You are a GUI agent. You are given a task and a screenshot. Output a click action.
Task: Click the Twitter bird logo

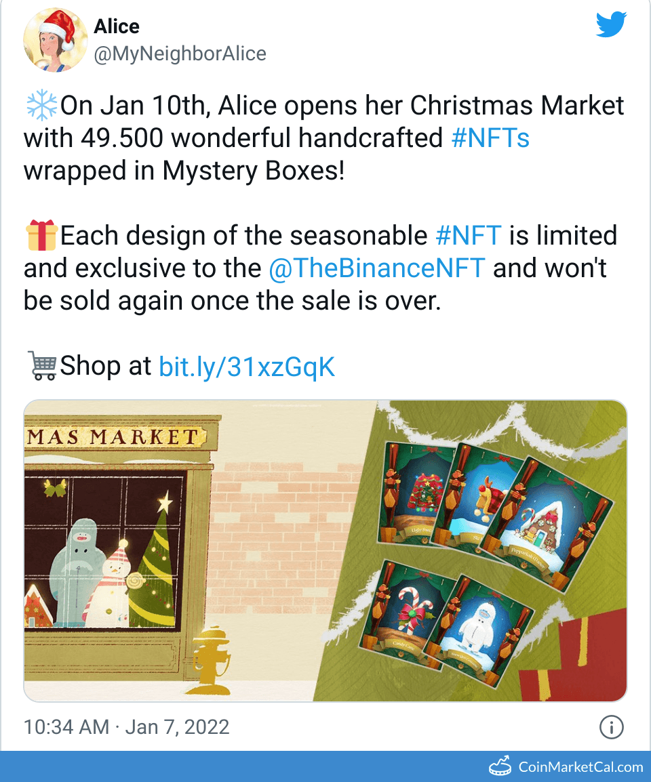(x=611, y=25)
